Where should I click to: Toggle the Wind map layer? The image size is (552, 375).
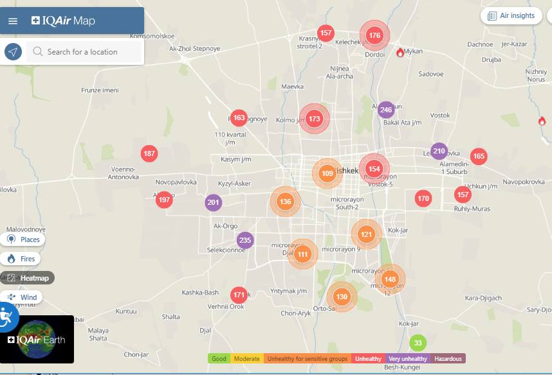(x=22, y=297)
